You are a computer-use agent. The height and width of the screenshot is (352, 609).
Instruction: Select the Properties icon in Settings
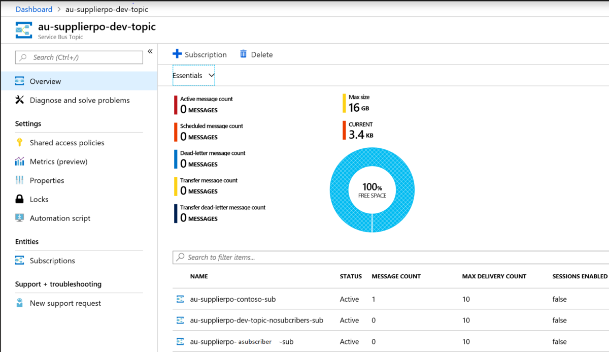19,180
